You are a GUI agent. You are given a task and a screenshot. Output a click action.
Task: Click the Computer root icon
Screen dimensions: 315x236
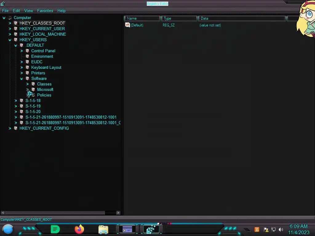[x=10, y=18]
